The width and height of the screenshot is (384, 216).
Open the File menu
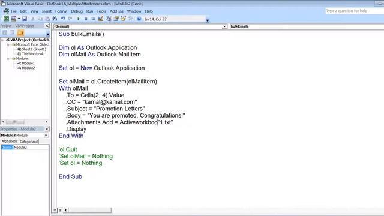pyautogui.click(x=14, y=11)
